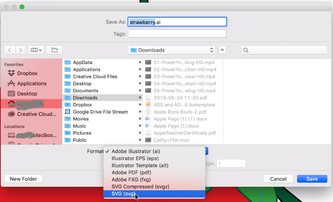This screenshot has width=333, height=202.
Task: Open the Creative Cloud Files folder
Action: (102, 77)
